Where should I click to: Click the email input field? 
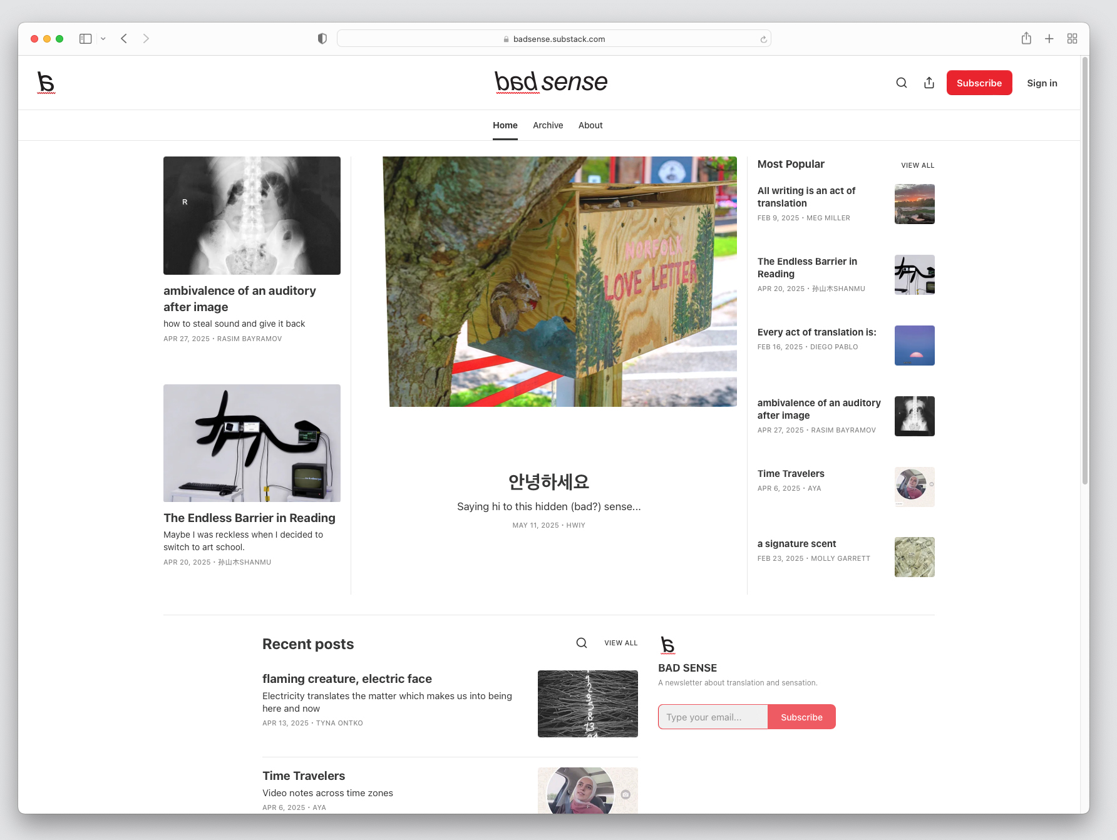[x=713, y=717]
